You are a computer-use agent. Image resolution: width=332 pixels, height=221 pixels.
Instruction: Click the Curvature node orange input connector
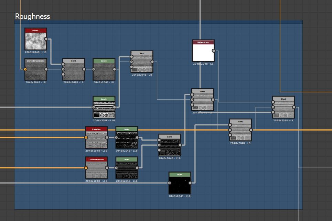pos(86,137)
